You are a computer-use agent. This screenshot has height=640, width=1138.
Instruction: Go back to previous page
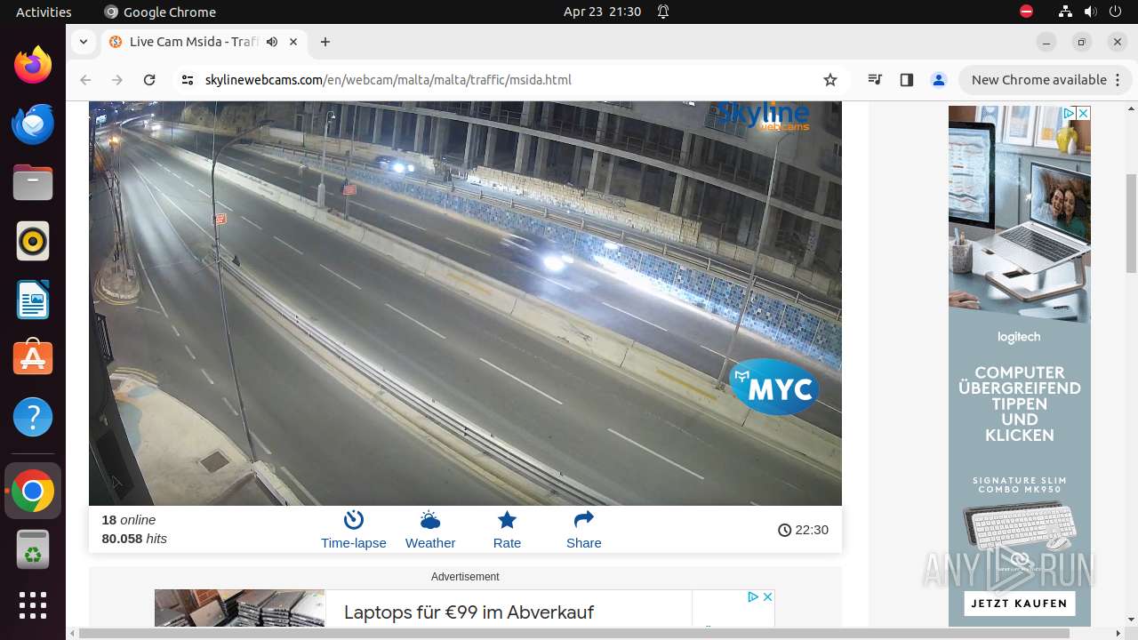(85, 80)
